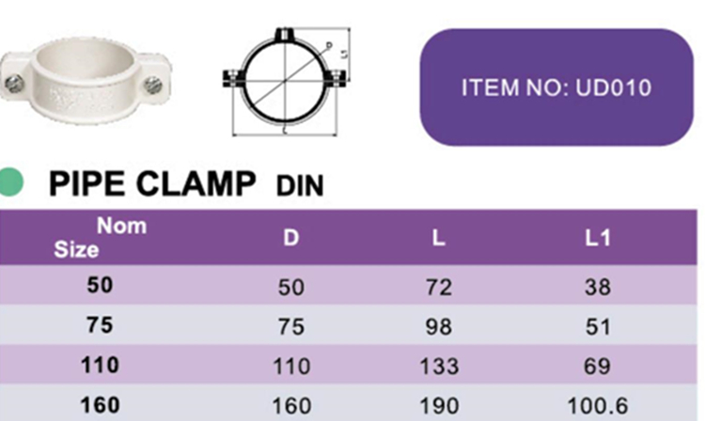This screenshot has width=705, height=421.
Task: Click the bold 75 nominal size row label
Action: click(x=100, y=326)
